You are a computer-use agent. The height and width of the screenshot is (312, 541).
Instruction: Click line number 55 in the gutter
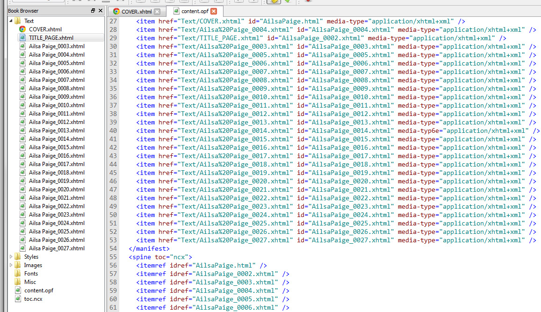113,257
